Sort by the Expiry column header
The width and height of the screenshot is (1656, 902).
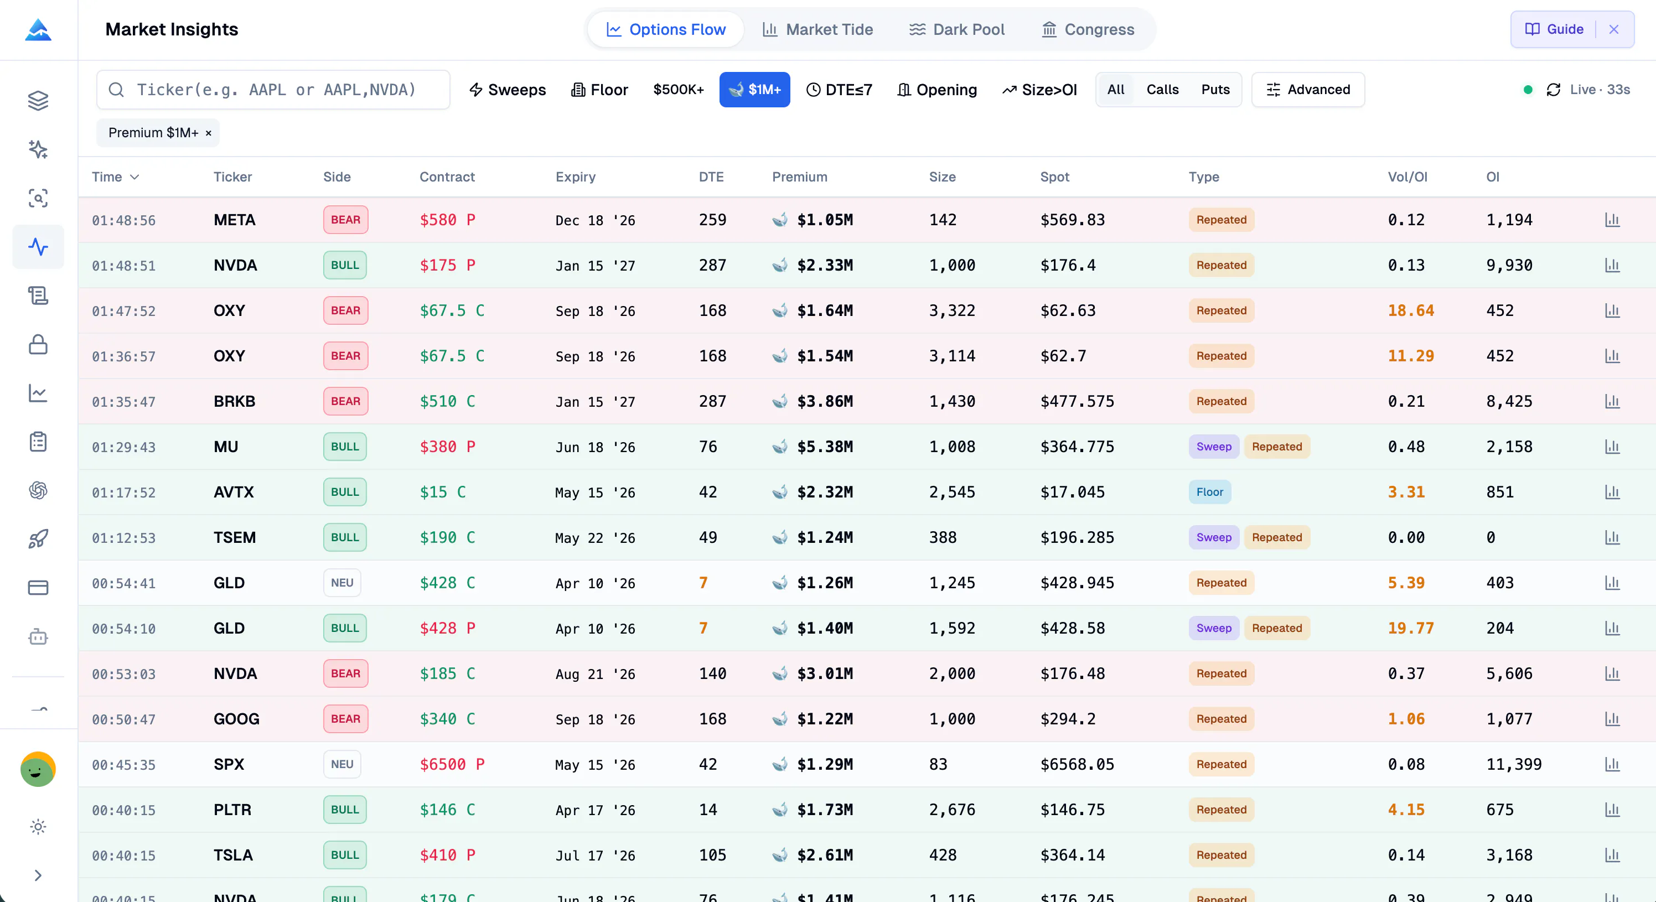[576, 177]
